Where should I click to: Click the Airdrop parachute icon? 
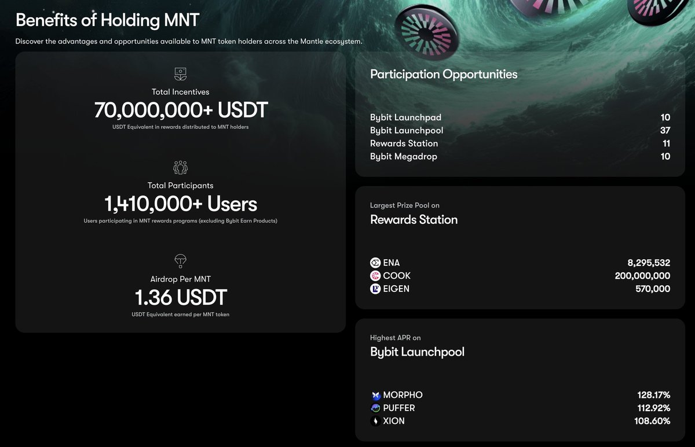pos(181,260)
